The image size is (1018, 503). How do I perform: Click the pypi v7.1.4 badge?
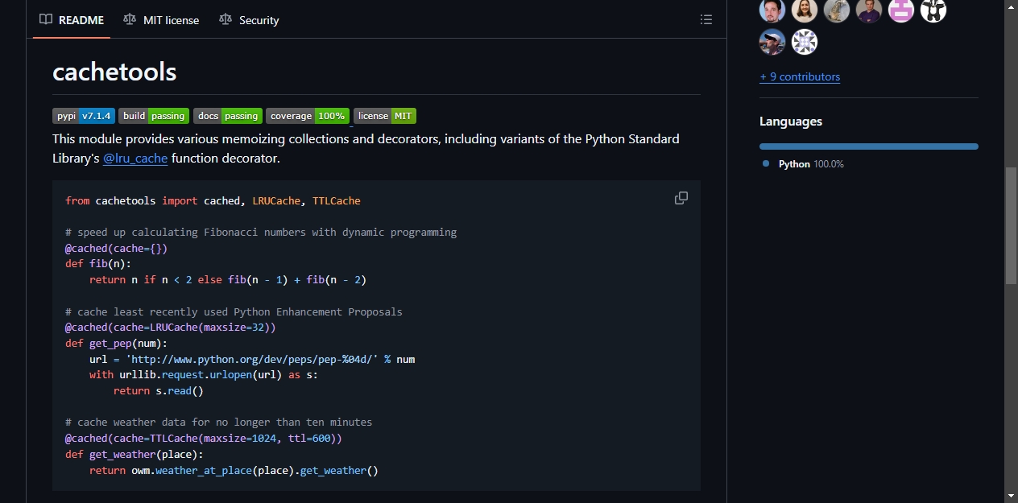coord(84,116)
